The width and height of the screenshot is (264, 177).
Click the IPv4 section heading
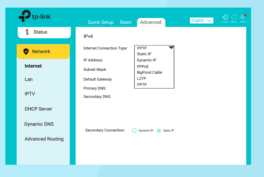(x=88, y=36)
